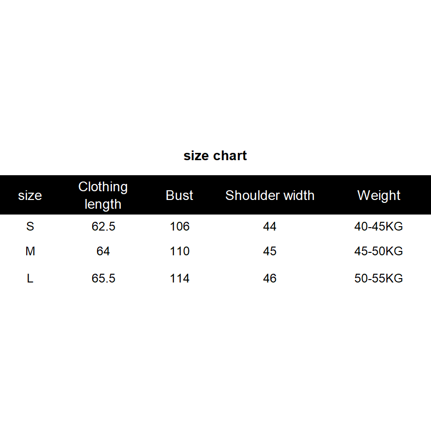Click the 110 bust value

(x=180, y=251)
